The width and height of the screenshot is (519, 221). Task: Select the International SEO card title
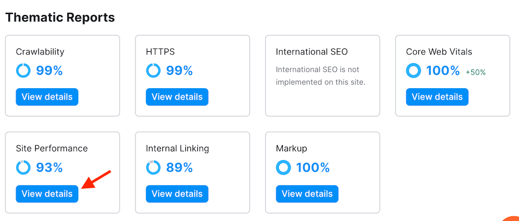311,52
